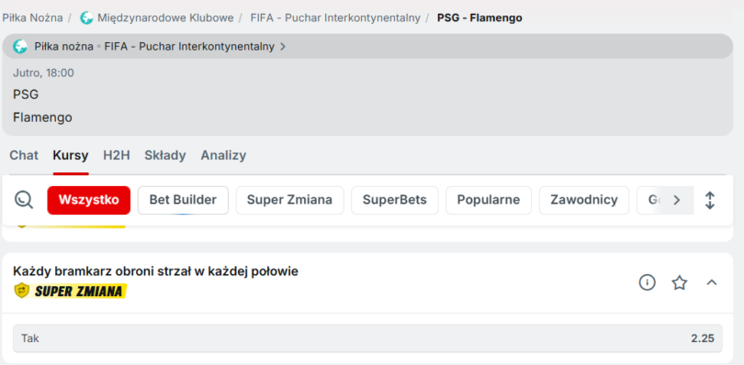The width and height of the screenshot is (744, 365).
Task: Collapse the goalkeeper market with chevron
Action: (x=711, y=282)
